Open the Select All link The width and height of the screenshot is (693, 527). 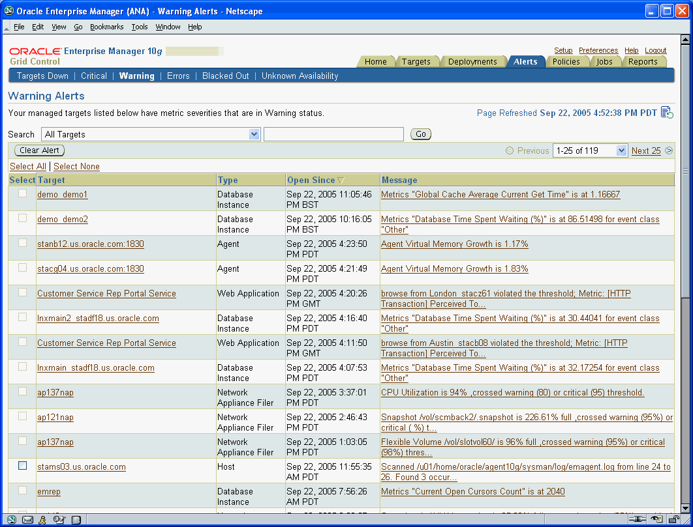pos(28,166)
